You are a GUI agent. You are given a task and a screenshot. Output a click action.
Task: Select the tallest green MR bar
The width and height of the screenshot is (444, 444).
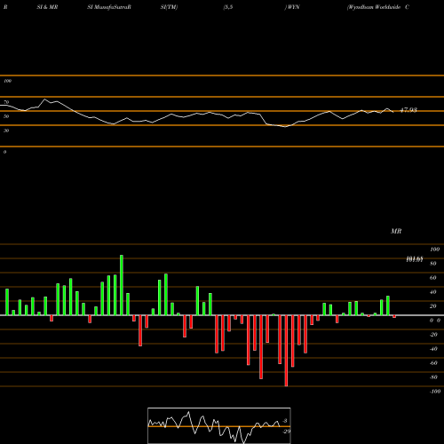point(122,285)
